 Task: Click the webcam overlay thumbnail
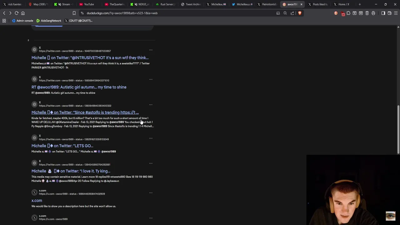point(353,190)
